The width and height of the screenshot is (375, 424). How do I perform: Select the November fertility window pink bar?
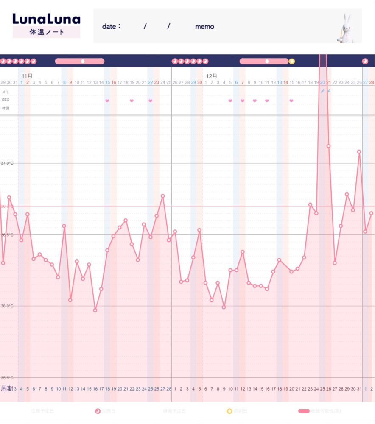coord(79,61)
